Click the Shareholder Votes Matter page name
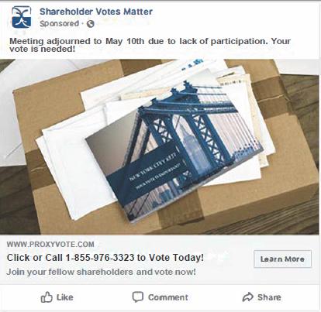This screenshot has width=321, height=312. click(x=96, y=12)
